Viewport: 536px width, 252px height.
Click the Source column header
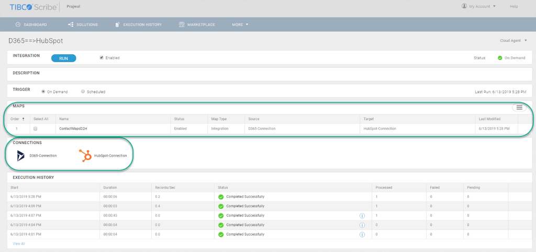pyautogui.click(x=254, y=119)
